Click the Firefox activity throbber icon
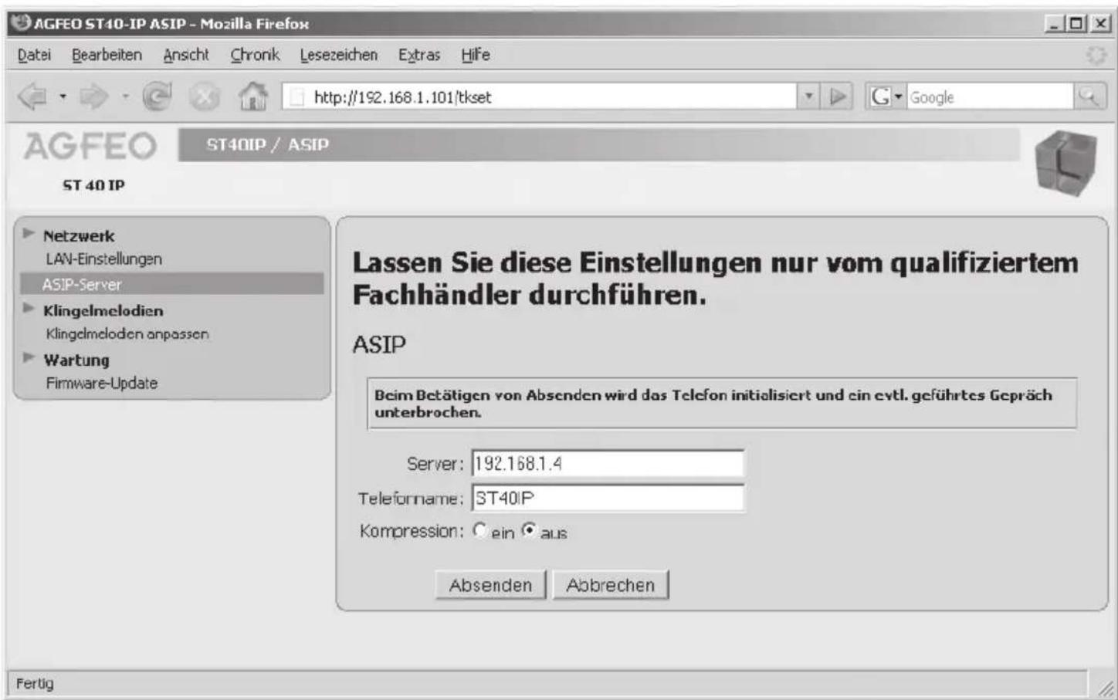 [x=1096, y=56]
